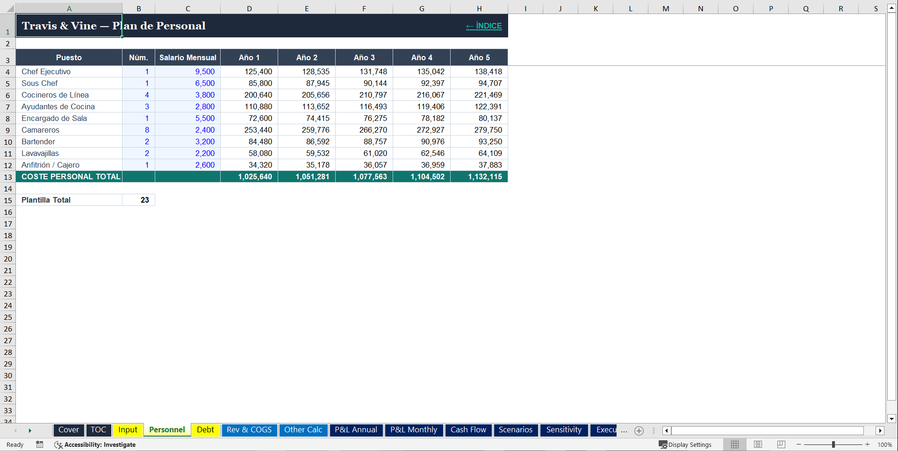Open the Other Calc sheet tab

[x=303, y=430]
